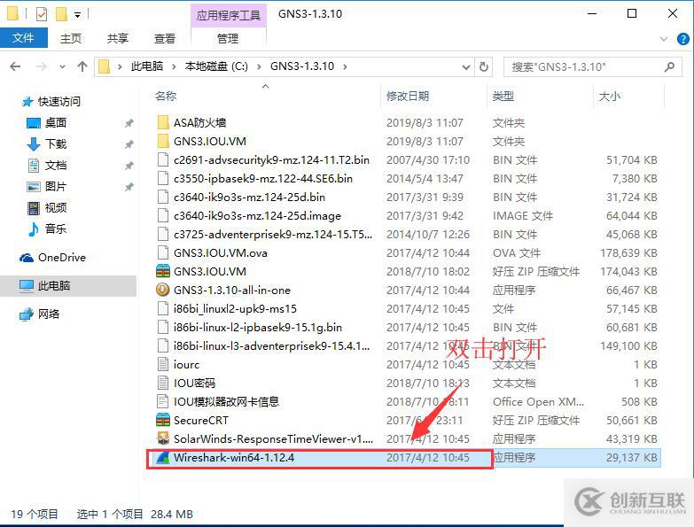Image resolution: width=694 pixels, height=527 pixels.
Task: Navigate to 此电脑 in address bar
Action: tap(147, 66)
